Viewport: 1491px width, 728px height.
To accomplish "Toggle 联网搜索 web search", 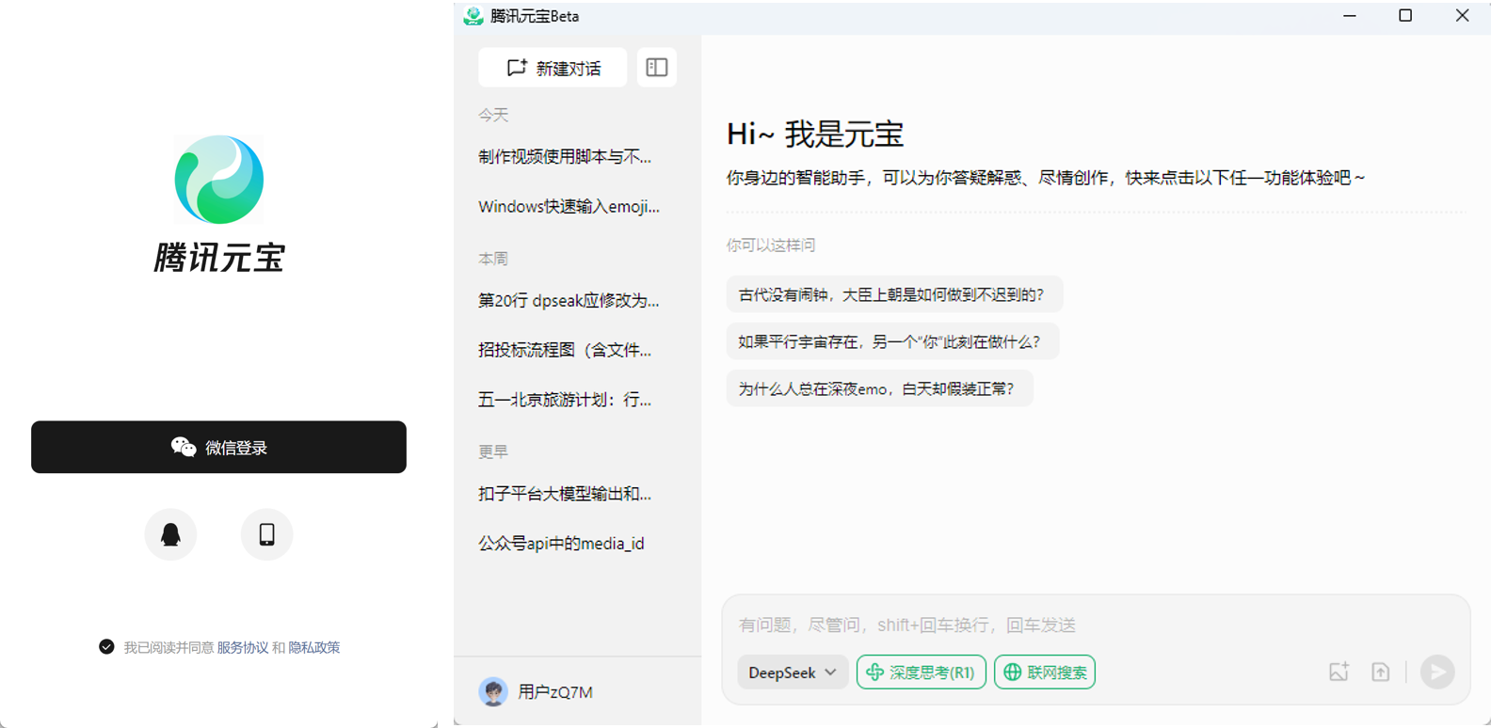I will (1045, 673).
